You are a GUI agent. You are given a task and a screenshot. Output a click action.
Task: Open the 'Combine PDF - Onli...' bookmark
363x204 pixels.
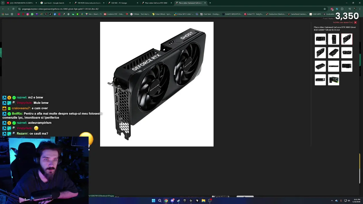(x=114, y=14)
